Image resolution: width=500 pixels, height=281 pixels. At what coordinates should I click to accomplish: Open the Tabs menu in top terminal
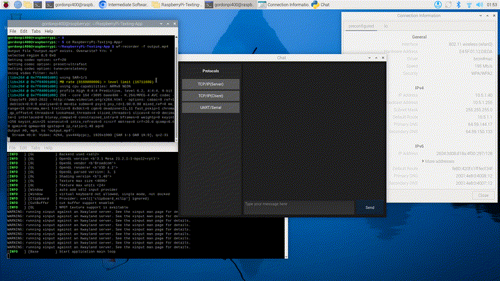[x=36, y=31]
